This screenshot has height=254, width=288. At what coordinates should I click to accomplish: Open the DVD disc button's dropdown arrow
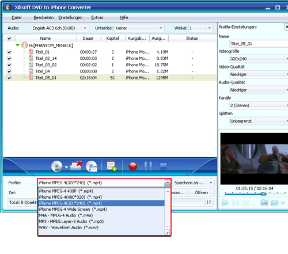pos(66,167)
